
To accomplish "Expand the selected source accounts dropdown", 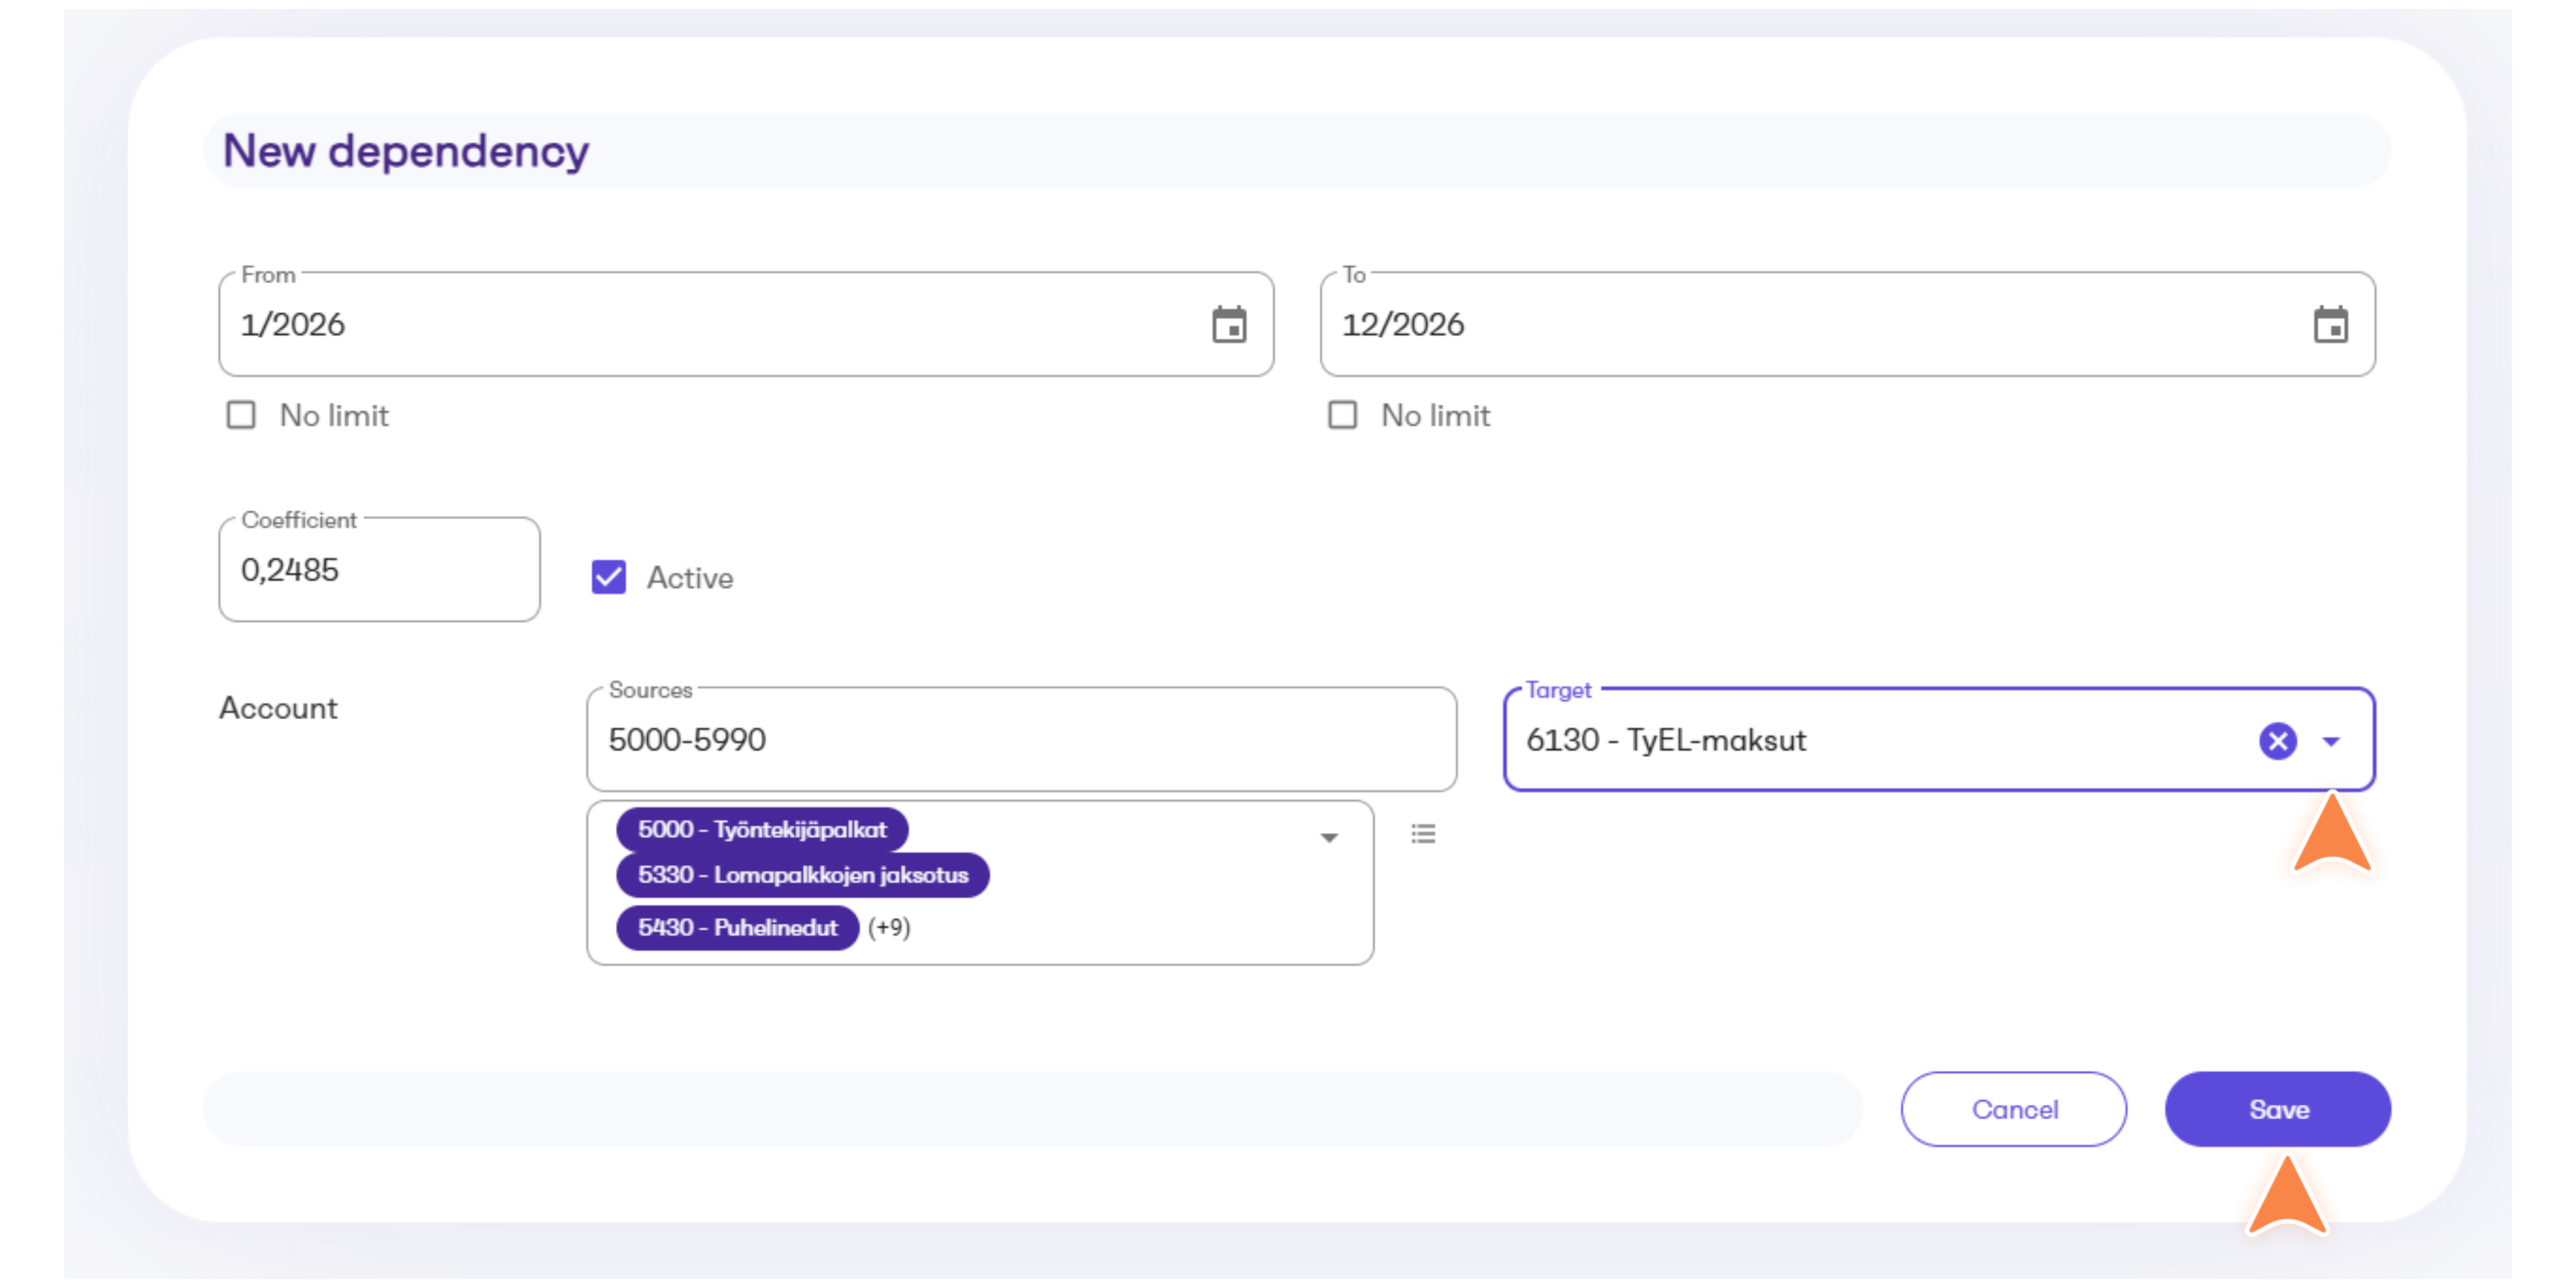I will click(1329, 838).
